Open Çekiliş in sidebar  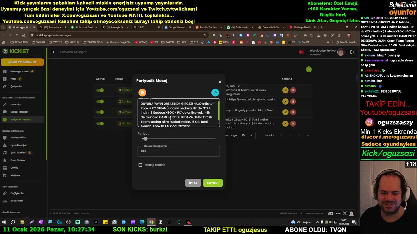(x=22, y=167)
